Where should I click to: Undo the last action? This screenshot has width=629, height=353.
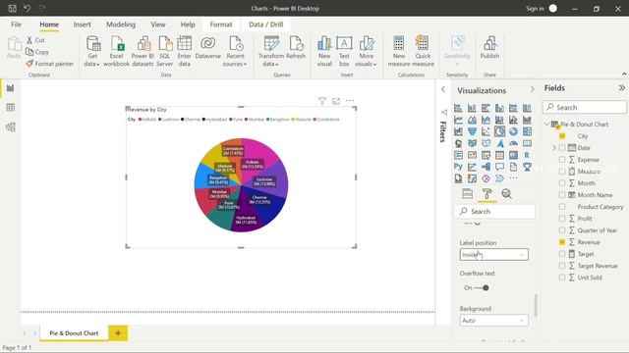[x=27, y=8]
